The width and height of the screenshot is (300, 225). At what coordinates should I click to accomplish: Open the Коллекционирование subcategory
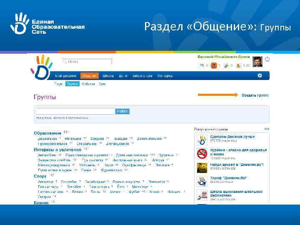(x=54, y=165)
